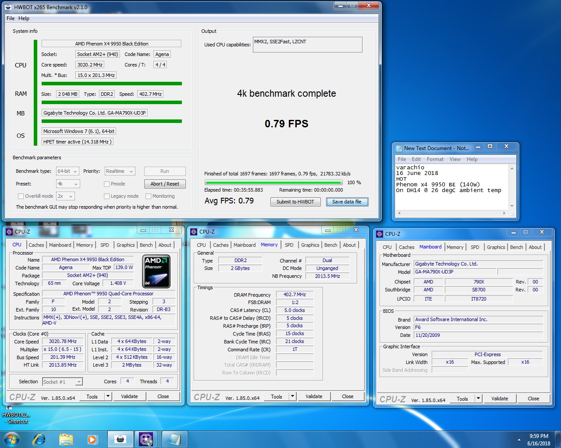Open File menu in HWBOT benchmark
The height and width of the screenshot is (448, 561).
coord(11,18)
